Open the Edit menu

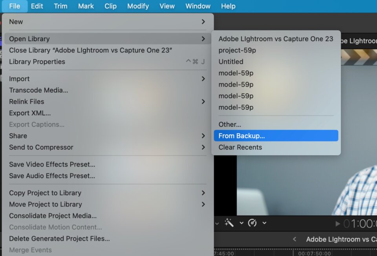pyautogui.click(x=37, y=6)
